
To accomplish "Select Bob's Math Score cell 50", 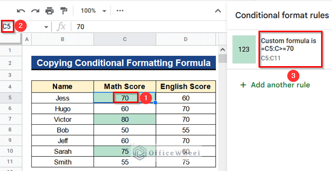I will (x=125, y=130).
